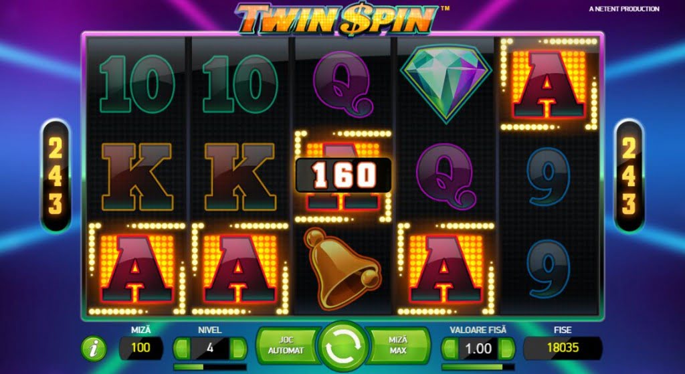This screenshot has height=374, width=685.
Task: Click the golden bell symbol
Action: pos(342,268)
